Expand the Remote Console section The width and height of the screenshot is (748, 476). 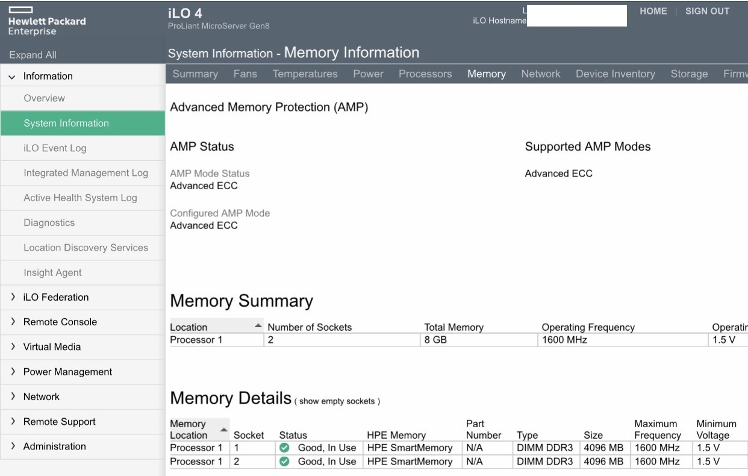click(x=13, y=322)
